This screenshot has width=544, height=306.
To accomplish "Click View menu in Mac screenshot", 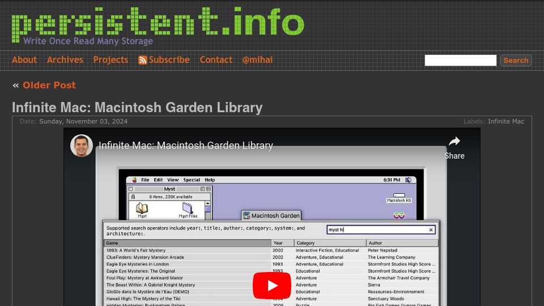I will [x=173, y=180].
